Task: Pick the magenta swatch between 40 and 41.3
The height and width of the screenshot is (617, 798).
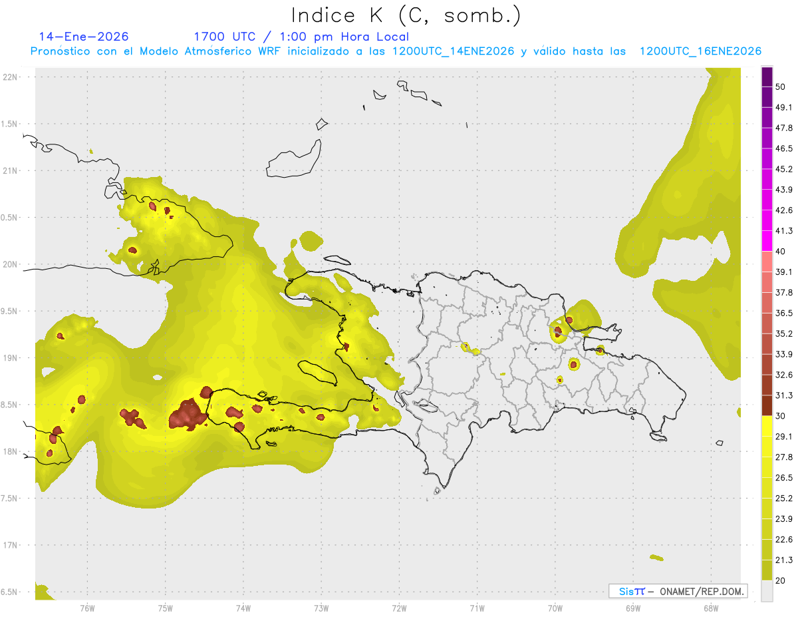Action: coord(767,241)
